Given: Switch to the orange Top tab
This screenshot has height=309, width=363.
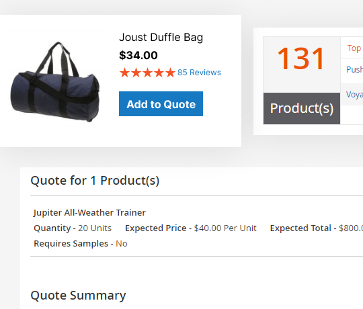Looking at the screenshot, I should 354,48.
